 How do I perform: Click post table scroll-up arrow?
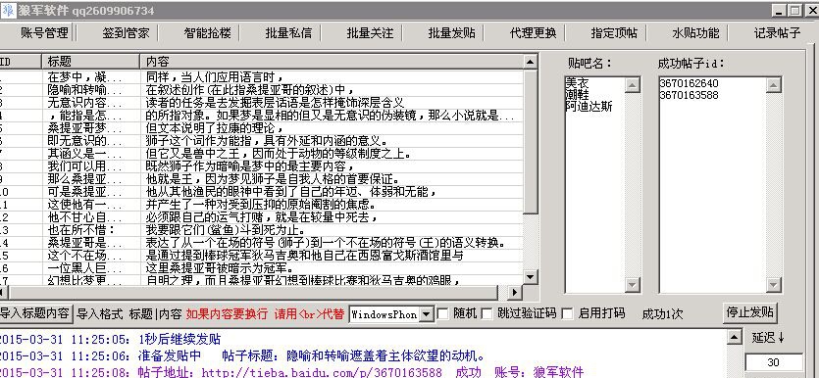[531, 62]
